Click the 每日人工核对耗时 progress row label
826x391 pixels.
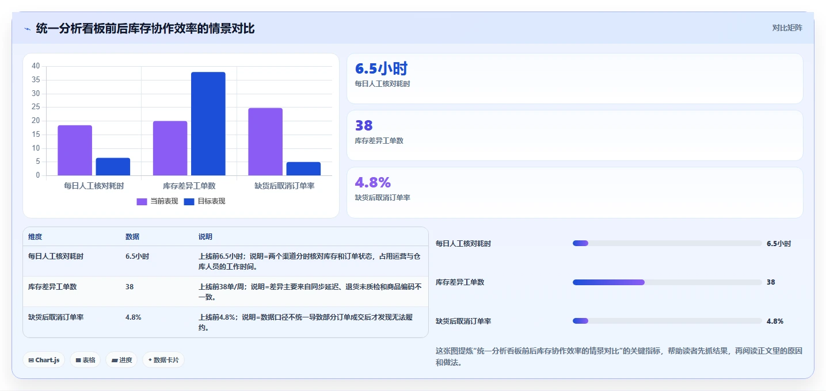(463, 244)
